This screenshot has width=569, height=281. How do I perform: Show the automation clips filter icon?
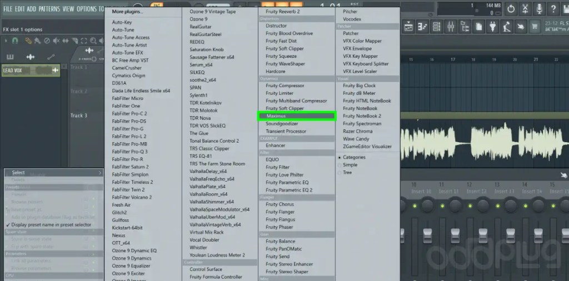(51, 57)
